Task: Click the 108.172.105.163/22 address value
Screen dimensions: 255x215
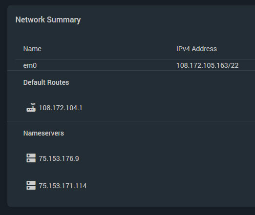Action: [208, 65]
